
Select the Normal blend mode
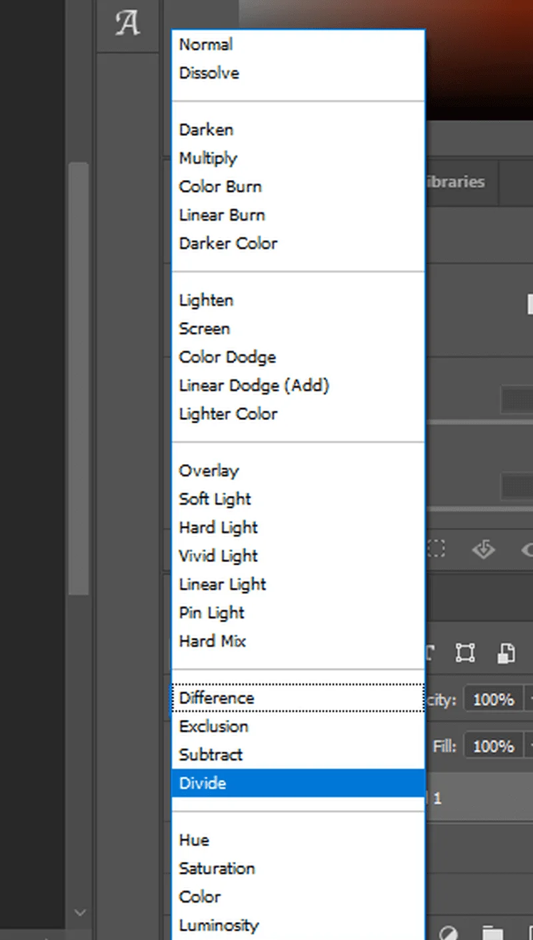[298, 45]
